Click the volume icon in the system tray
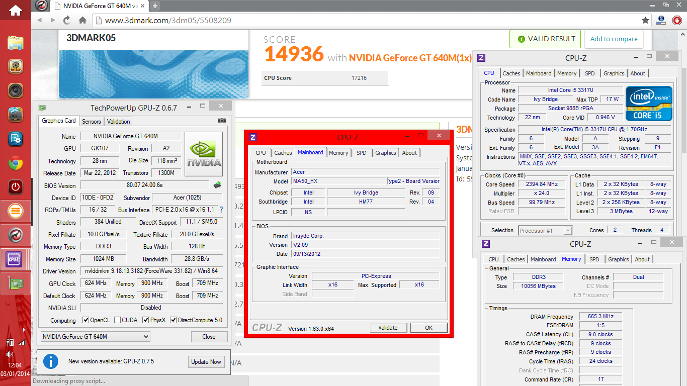The width and height of the screenshot is (687, 386). point(10,354)
